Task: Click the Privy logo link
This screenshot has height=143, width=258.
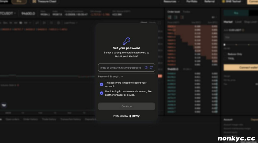Action: [x=134, y=116]
